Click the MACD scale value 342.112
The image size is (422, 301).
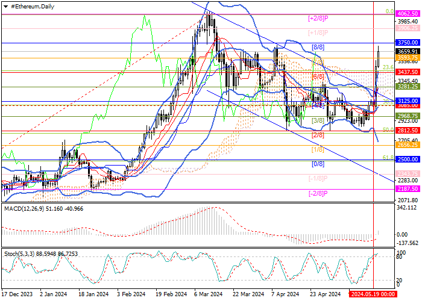click(408, 208)
